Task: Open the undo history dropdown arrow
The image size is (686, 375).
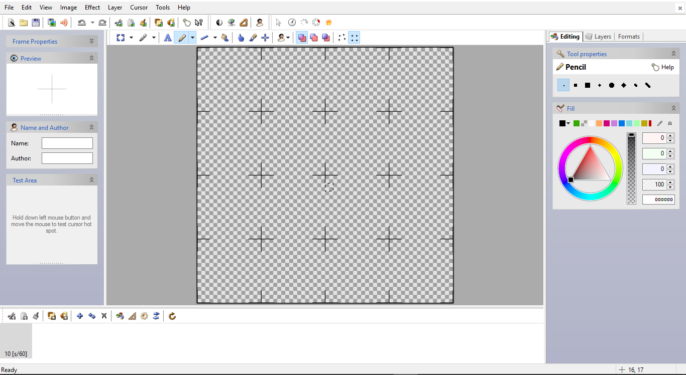Action: click(x=92, y=23)
